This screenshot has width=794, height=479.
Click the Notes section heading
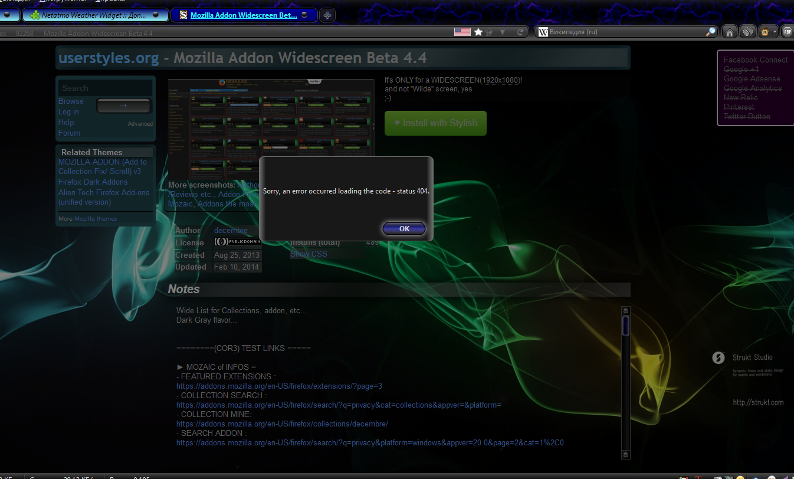coord(184,289)
